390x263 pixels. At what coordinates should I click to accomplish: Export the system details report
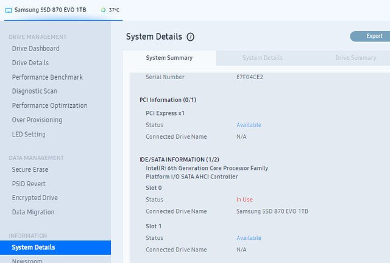point(372,37)
